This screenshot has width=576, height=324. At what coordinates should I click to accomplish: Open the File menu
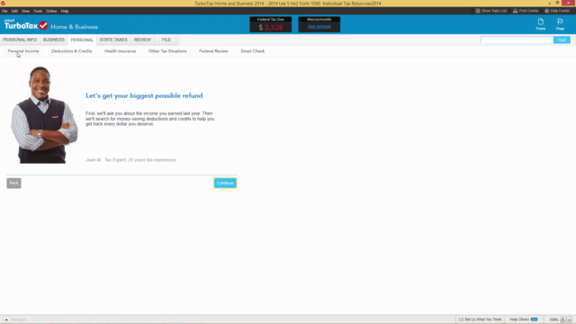[x=4, y=11]
